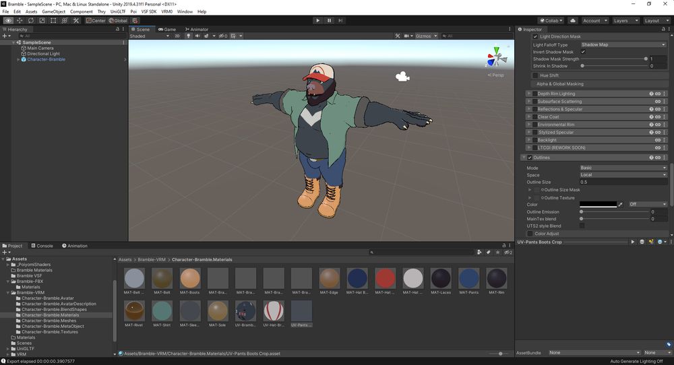Viewport: 674px width, 365px height.
Task: Click the eyedropper next to outline Color
Action: tap(621, 204)
